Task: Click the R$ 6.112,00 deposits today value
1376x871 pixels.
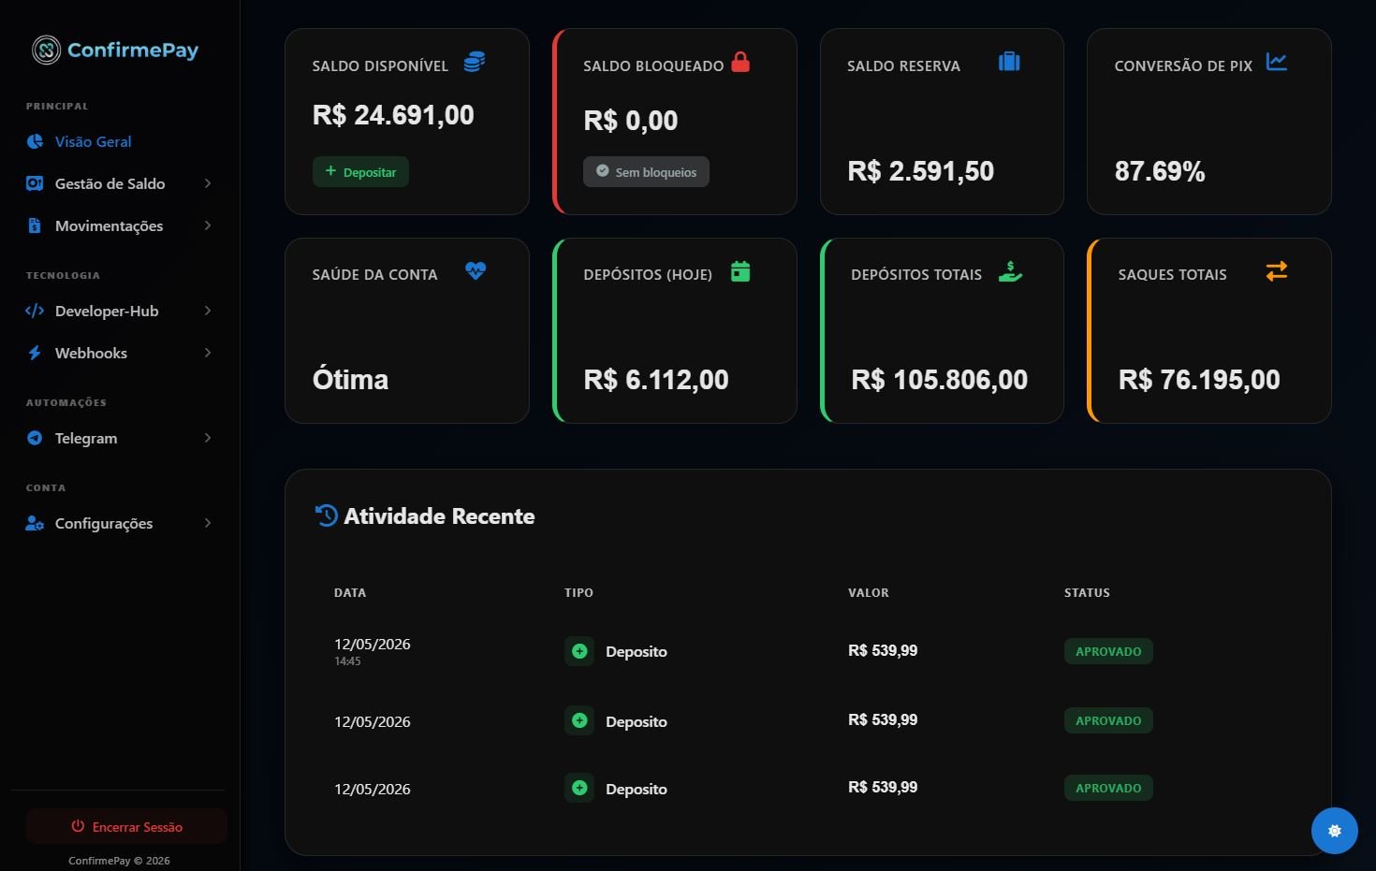Action: coord(656,380)
